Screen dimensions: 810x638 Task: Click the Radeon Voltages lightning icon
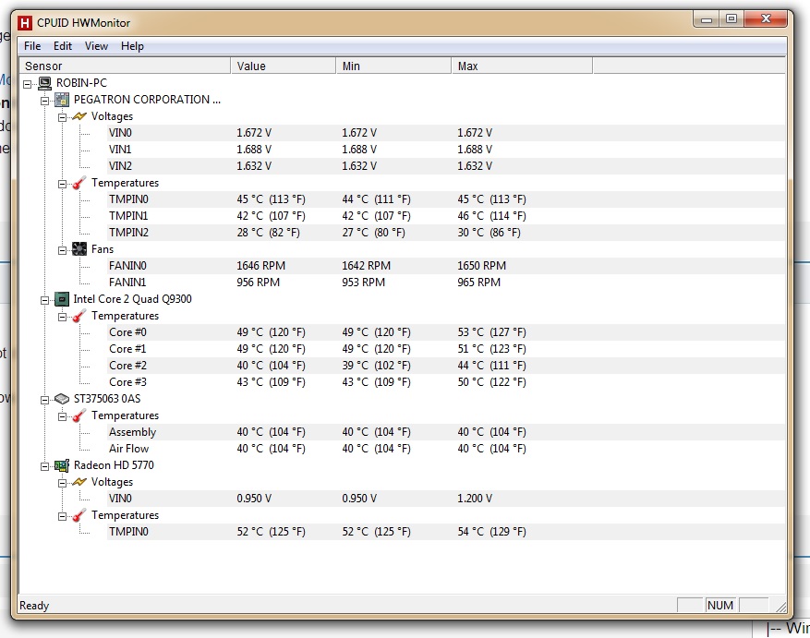[x=79, y=482]
